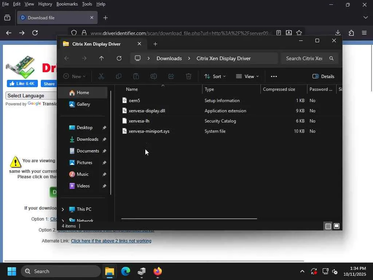373x280 pixels.
Task: Close the Citrix Xen Display Driver tab
Action: (139, 44)
